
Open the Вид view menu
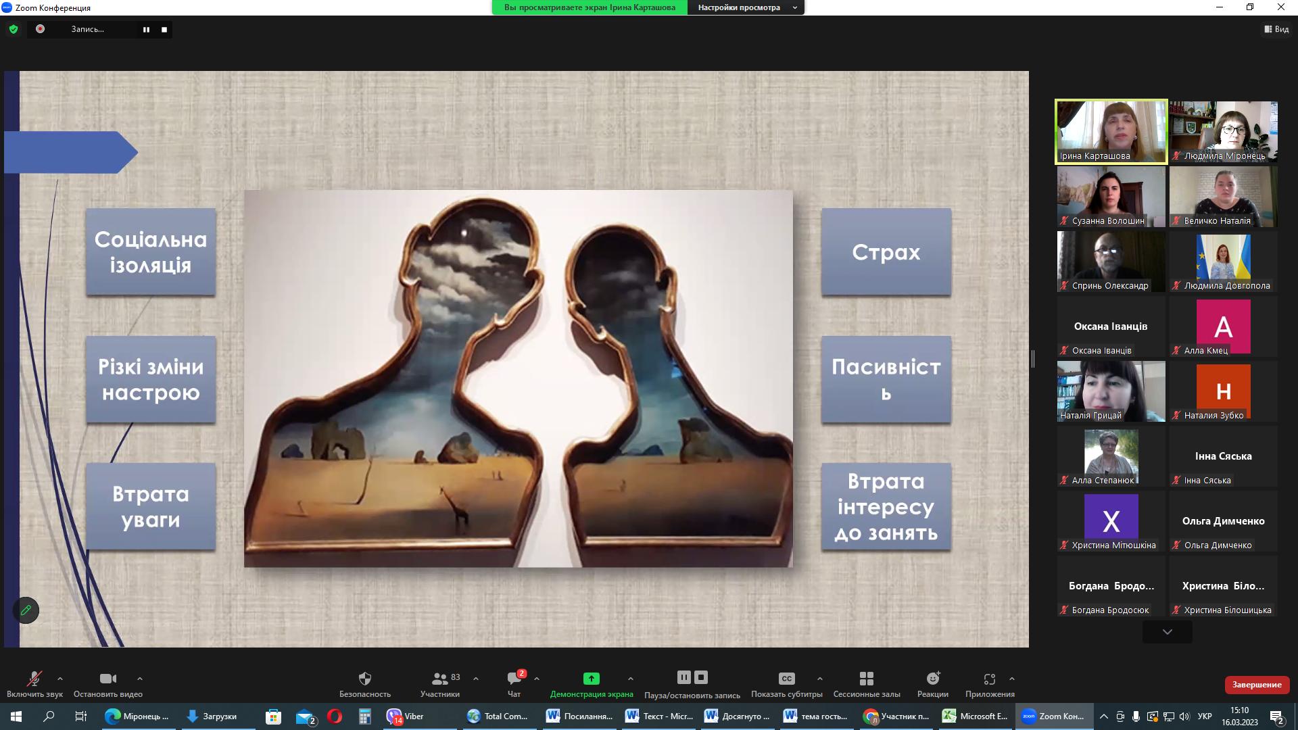[1276, 29]
